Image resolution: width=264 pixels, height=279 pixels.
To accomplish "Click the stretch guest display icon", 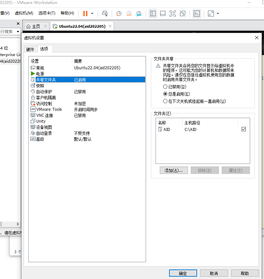I will [x=211, y=14].
